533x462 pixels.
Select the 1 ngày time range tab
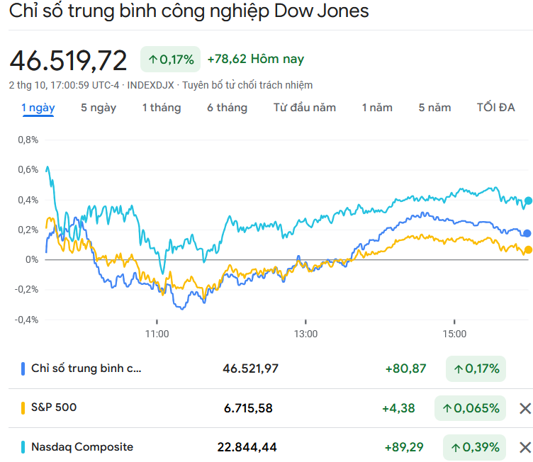pos(38,108)
